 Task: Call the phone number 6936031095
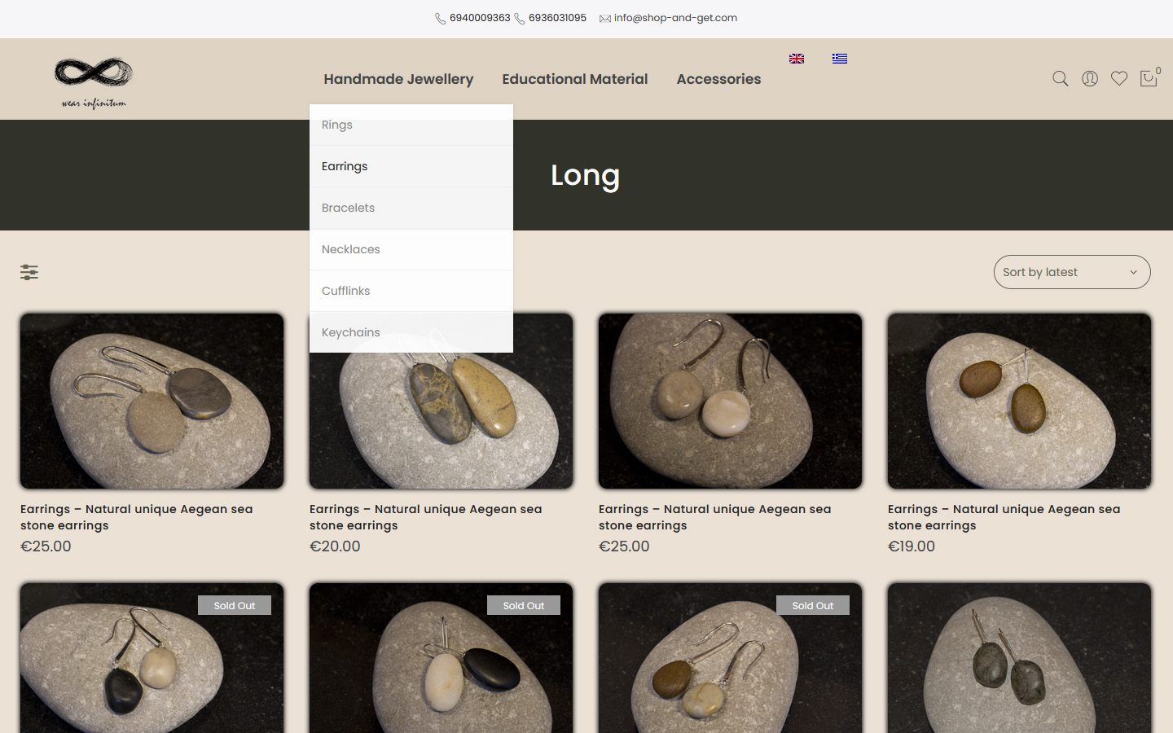tap(557, 18)
